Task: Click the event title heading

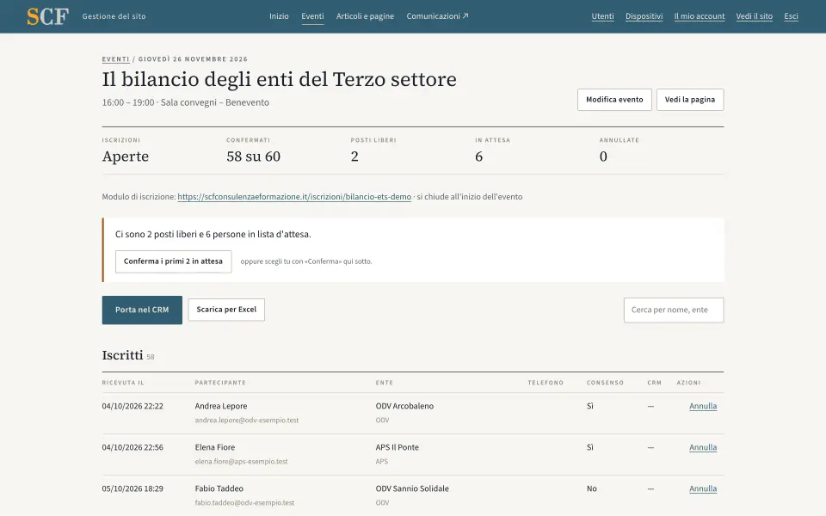Action: coord(279,79)
